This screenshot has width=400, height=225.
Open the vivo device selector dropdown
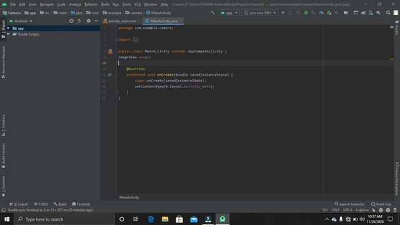pyautogui.click(x=260, y=12)
